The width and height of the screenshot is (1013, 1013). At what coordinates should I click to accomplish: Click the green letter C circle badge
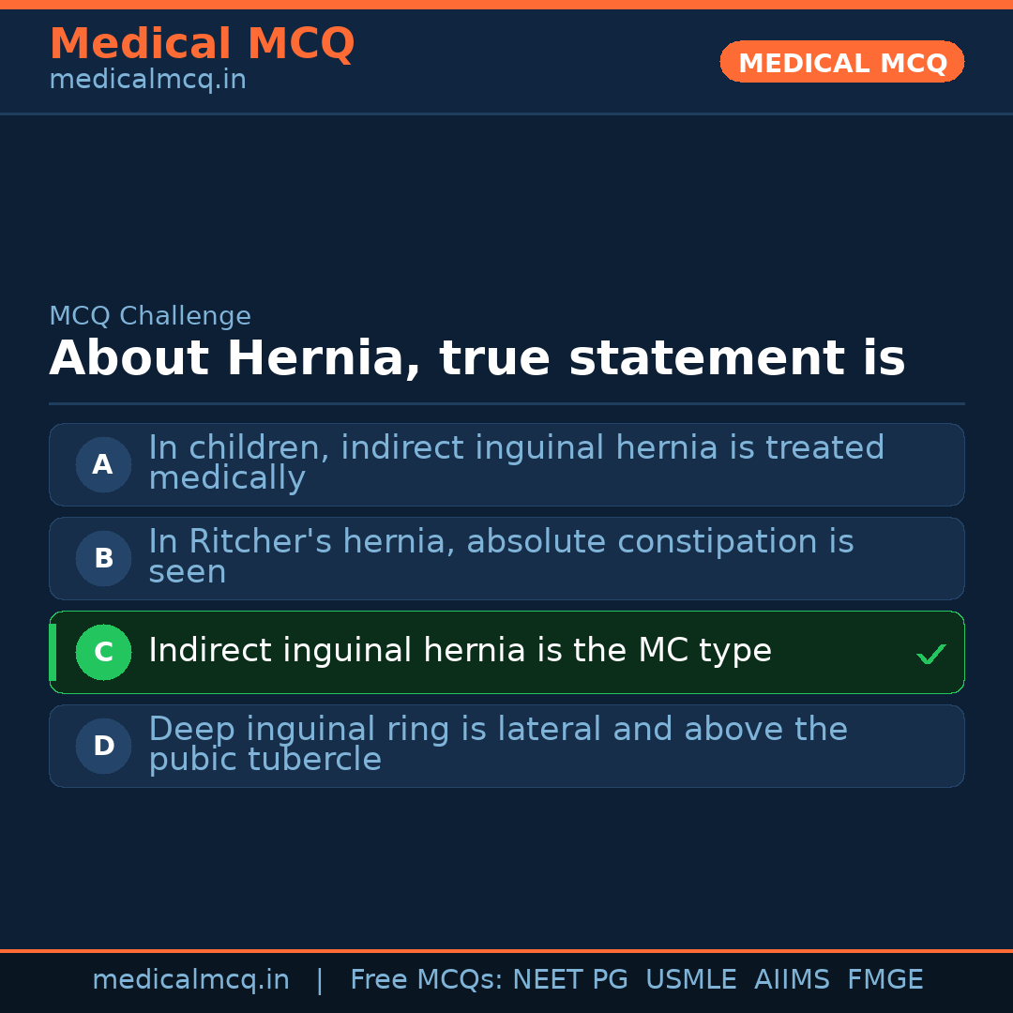click(x=103, y=652)
